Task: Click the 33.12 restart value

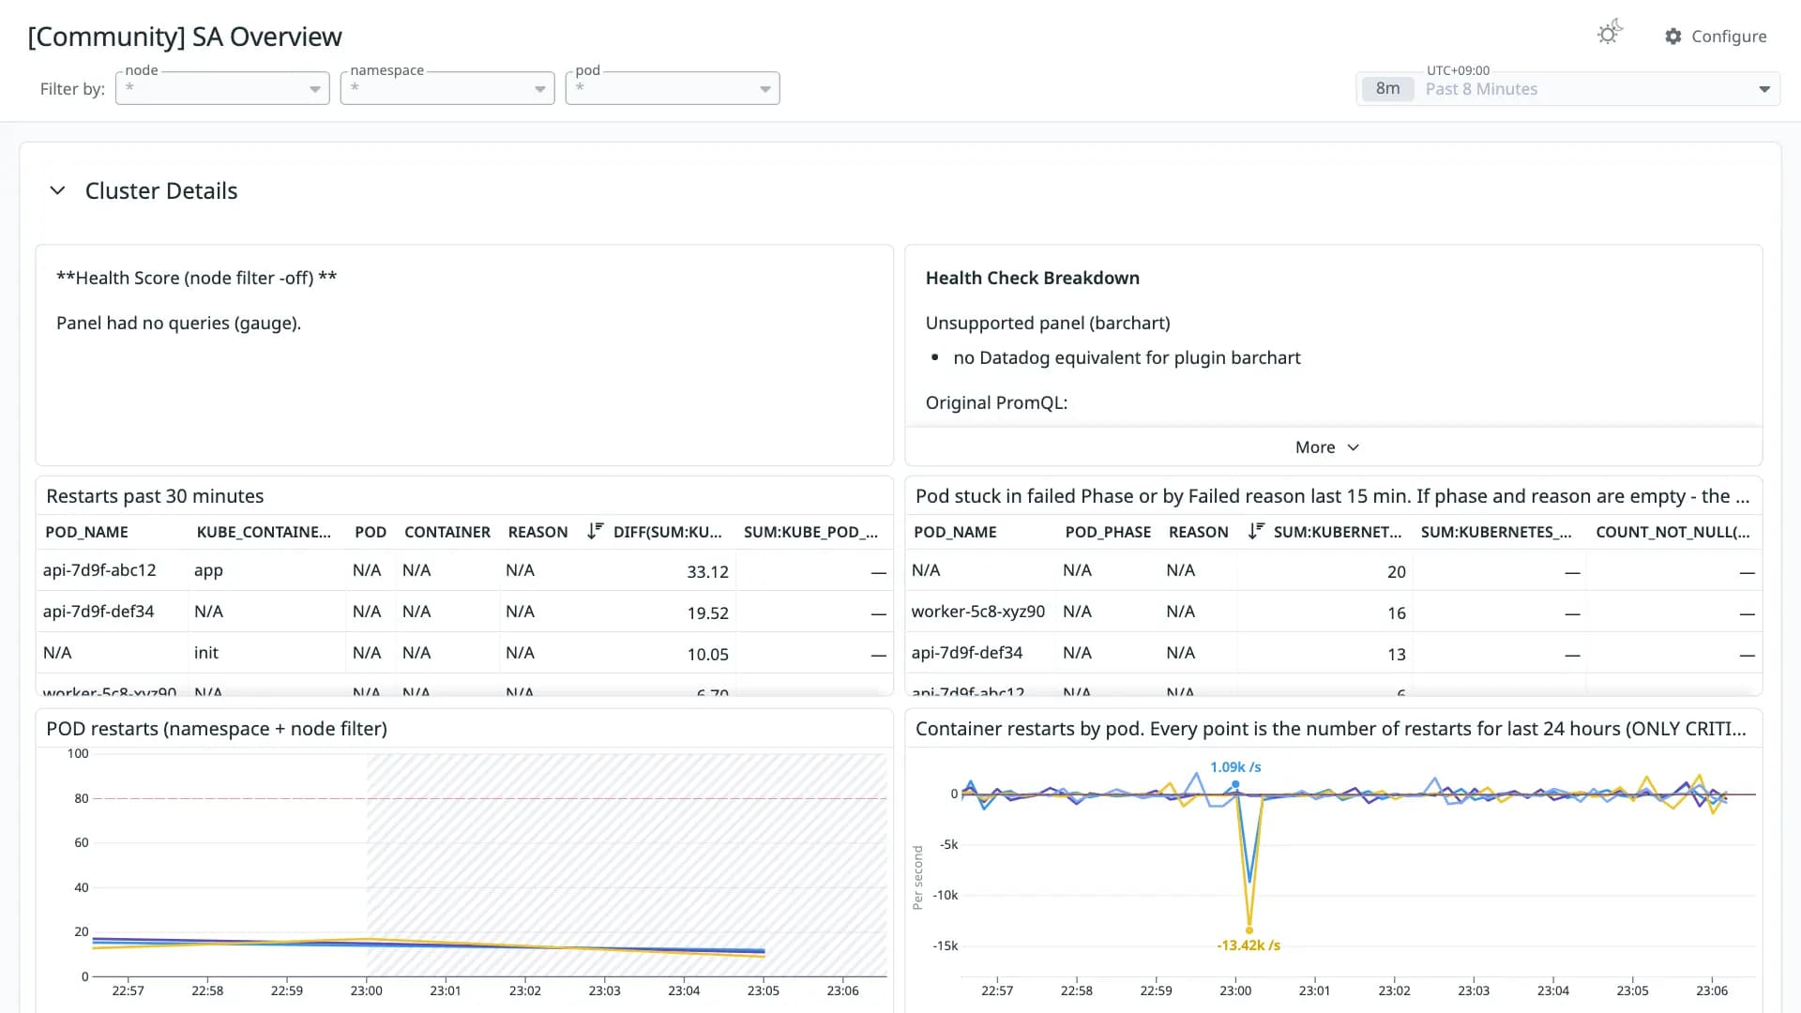Action: pyautogui.click(x=707, y=571)
